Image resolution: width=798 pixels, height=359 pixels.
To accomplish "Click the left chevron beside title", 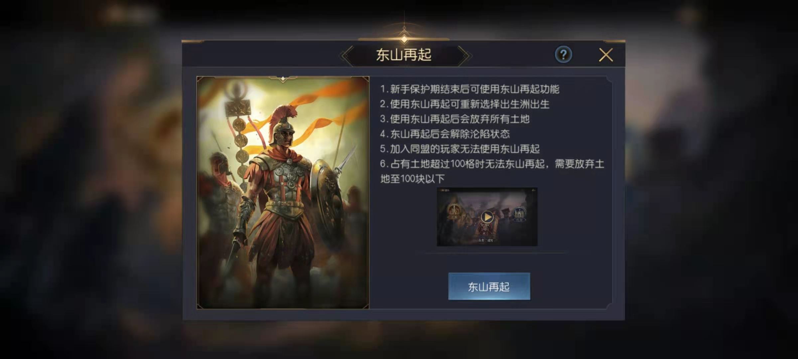I will (x=346, y=55).
